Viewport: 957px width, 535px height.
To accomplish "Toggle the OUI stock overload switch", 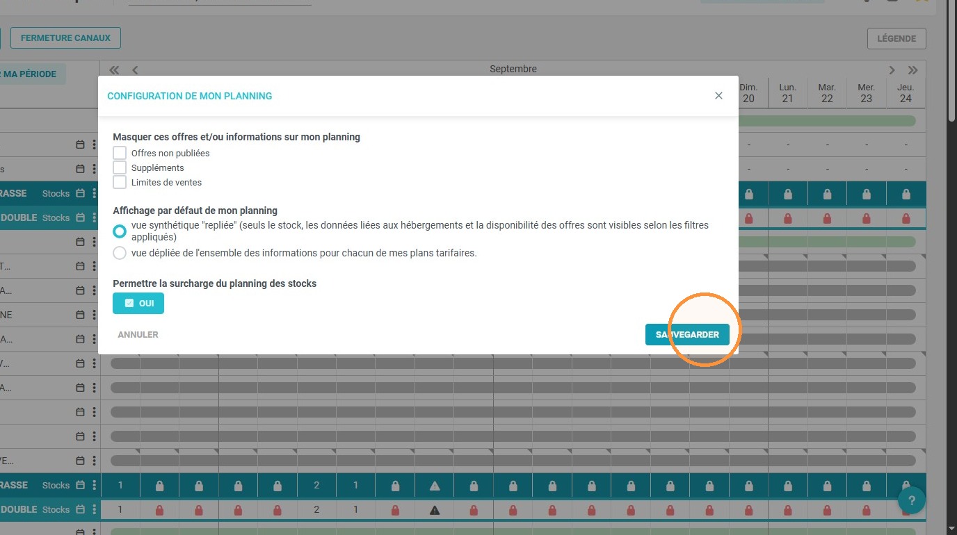I will click(x=138, y=304).
